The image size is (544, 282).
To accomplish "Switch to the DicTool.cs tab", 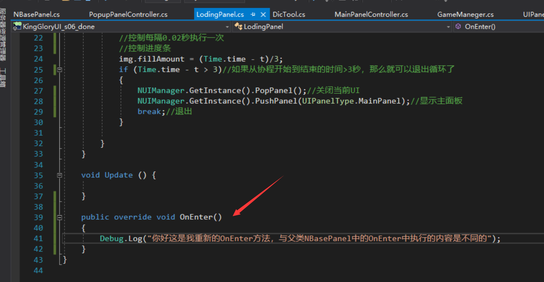I will (288, 14).
